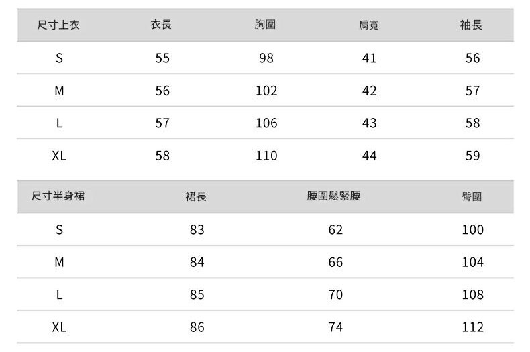This screenshot has width=530, height=352.
Task: Select the 衣長 column header
Action: 161,25
